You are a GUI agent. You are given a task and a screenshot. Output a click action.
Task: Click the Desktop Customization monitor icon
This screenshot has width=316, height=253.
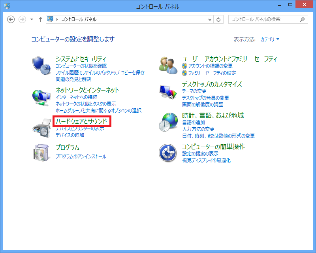(168, 93)
